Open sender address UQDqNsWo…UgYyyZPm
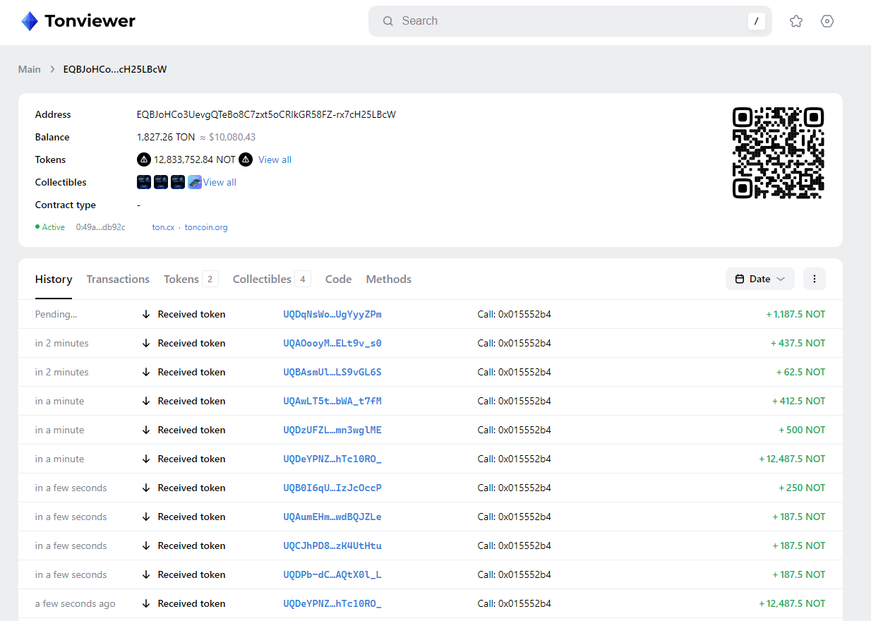This screenshot has height=621, width=871. 332,314
